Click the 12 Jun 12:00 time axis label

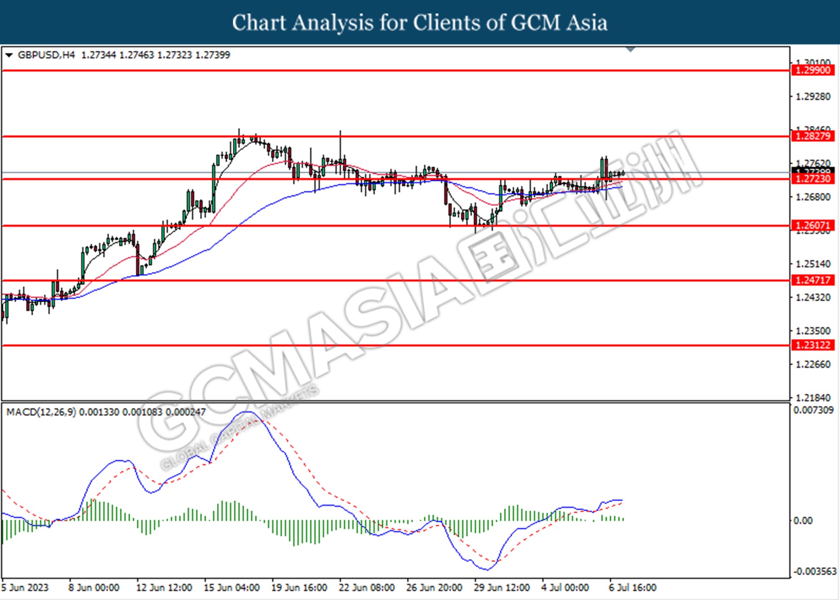164,587
